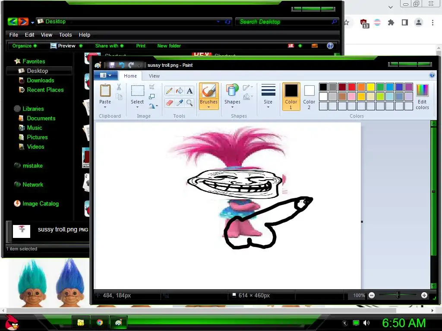Open the Paint file menu dropdown

coord(106,75)
